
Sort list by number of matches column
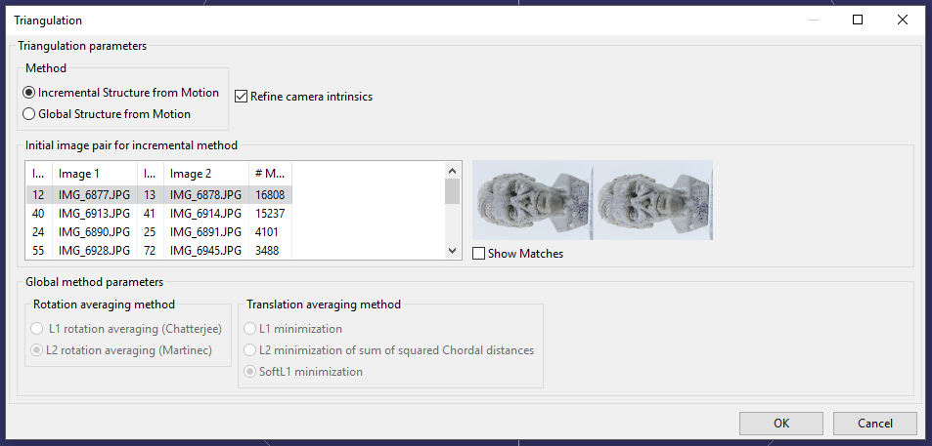pos(270,174)
